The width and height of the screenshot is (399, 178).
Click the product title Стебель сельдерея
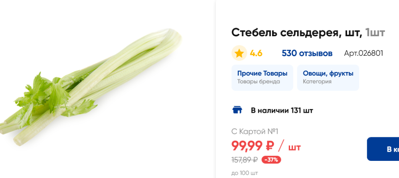tap(296, 33)
